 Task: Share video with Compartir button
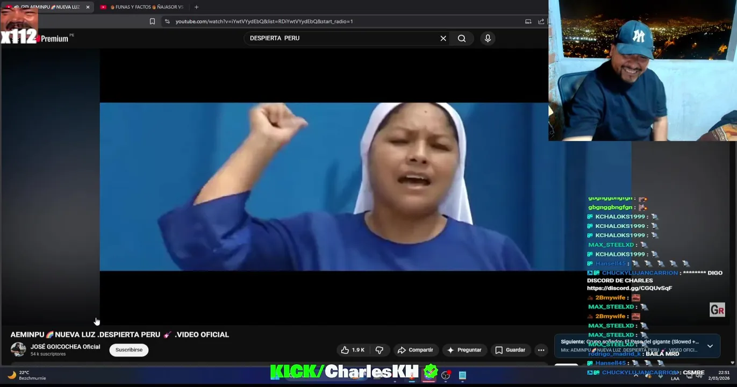coord(415,350)
